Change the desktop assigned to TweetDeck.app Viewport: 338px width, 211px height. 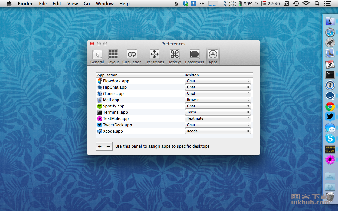click(218, 125)
